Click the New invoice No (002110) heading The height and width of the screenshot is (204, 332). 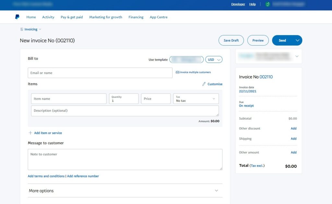47,40
